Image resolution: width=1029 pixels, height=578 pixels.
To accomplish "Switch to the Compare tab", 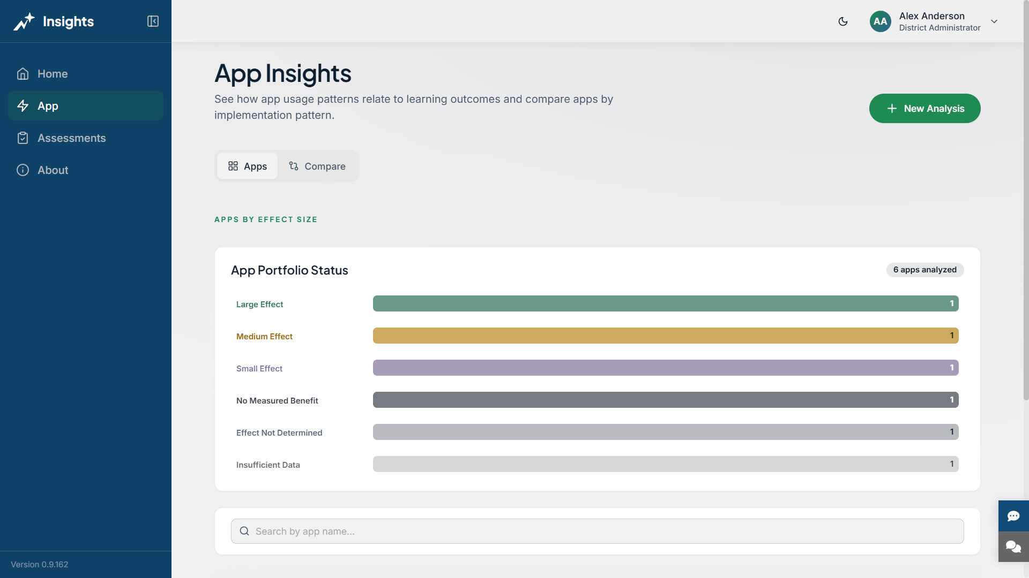I will [317, 166].
